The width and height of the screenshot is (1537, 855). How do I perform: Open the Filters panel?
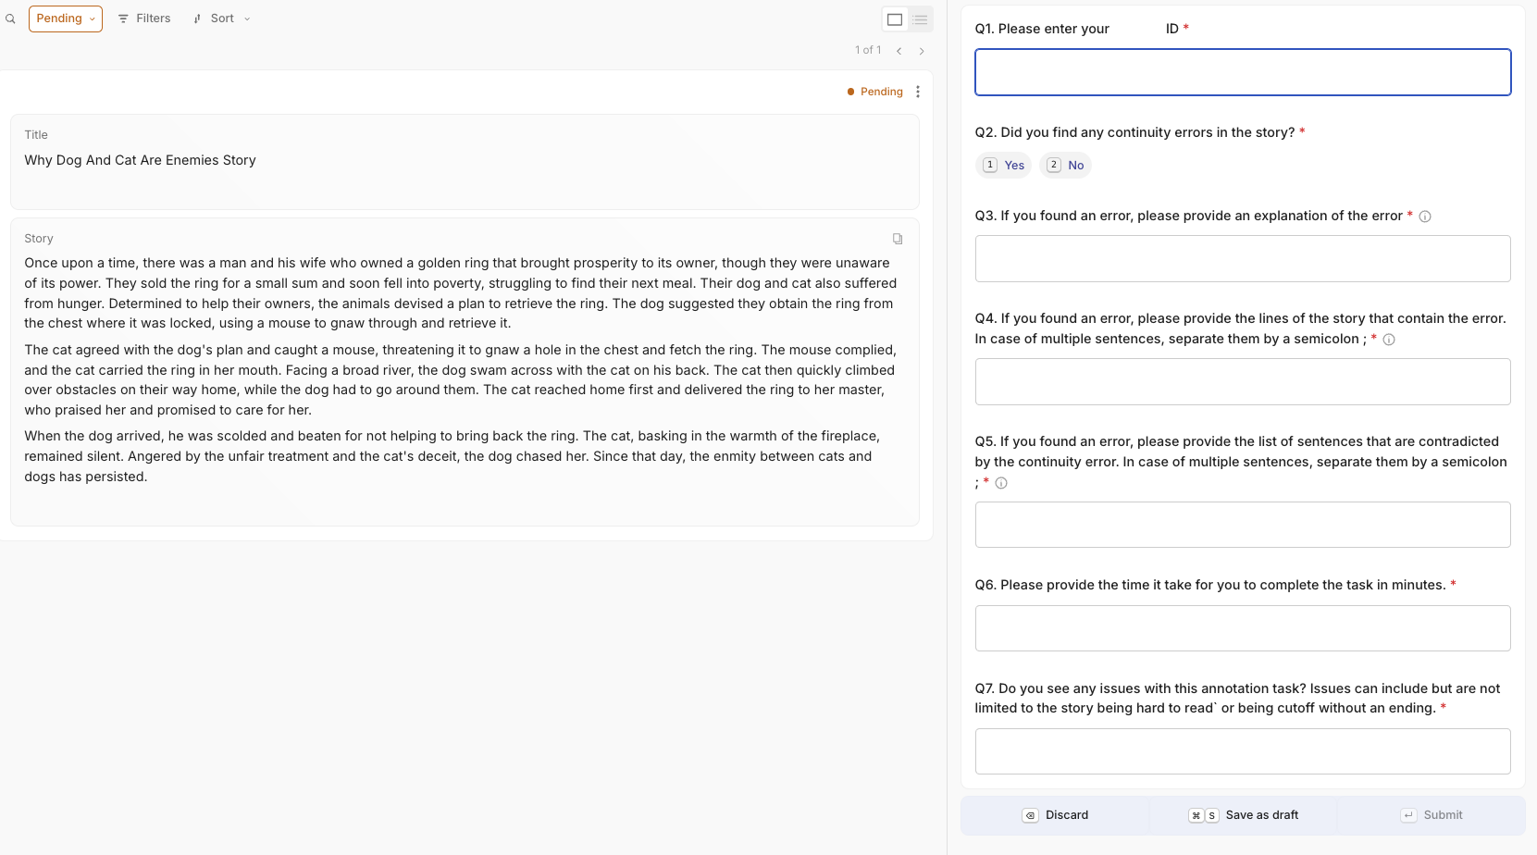[x=144, y=19]
